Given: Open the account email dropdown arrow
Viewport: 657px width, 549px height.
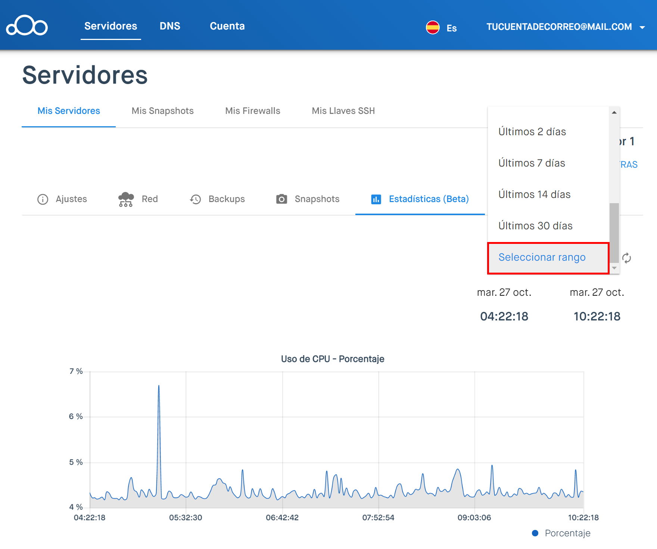Looking at the screenshot, I should tap(642, 27).
